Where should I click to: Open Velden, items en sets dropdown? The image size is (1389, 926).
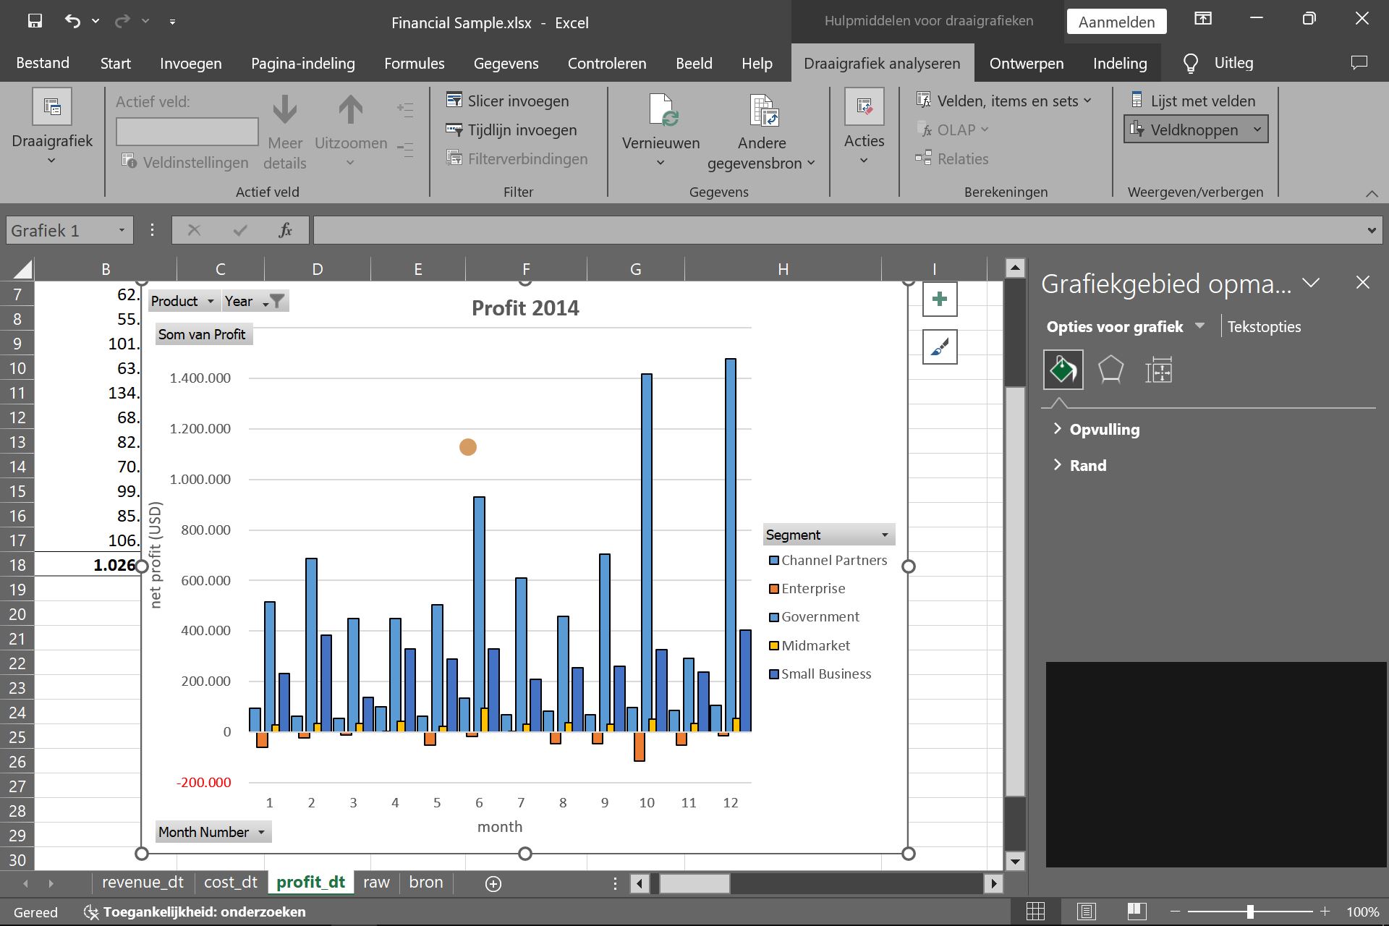1004,101
